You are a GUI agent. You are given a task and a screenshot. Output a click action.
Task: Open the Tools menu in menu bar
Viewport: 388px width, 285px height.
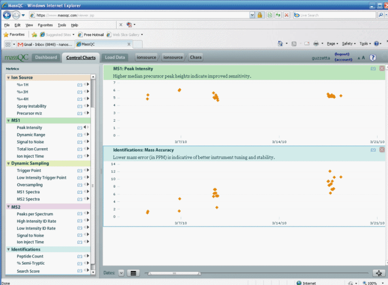(x=62, y=25)
